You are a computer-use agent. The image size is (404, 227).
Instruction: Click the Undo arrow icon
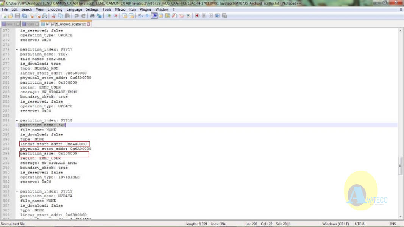tap(76, 16)
